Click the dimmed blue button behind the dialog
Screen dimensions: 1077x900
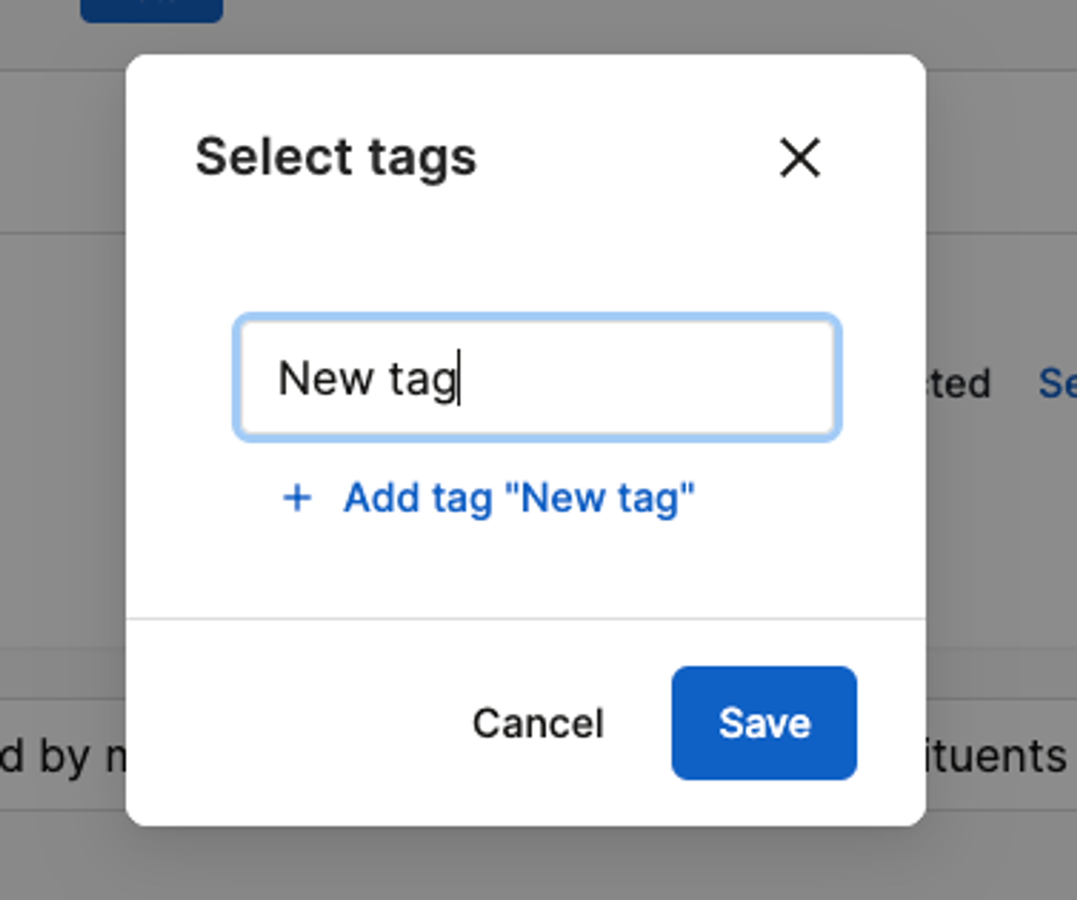(151, 11)
